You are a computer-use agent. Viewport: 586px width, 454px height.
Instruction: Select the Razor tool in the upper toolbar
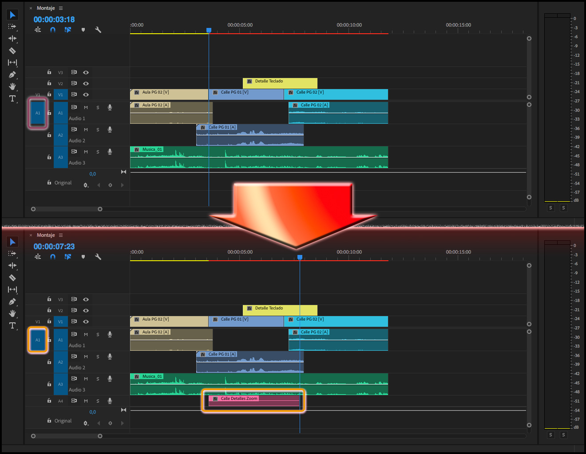click(12, 51)
